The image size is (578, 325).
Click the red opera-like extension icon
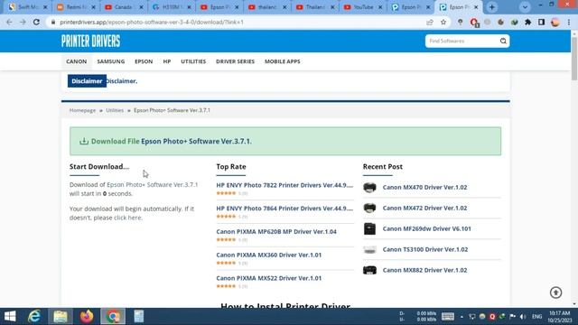[474, 23]
